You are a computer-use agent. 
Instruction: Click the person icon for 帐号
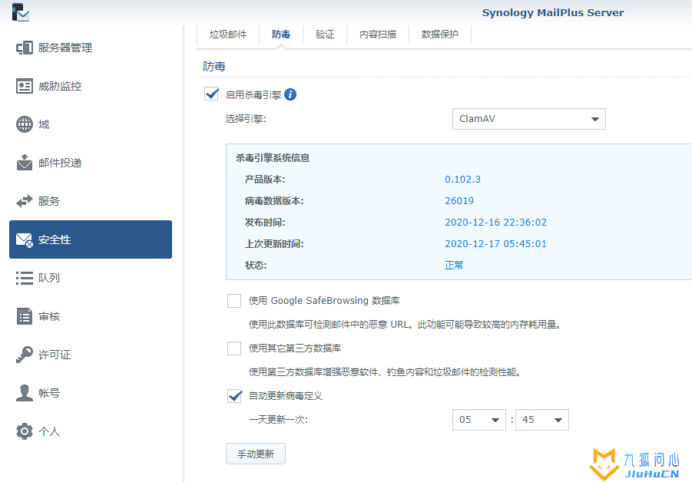pos(25,393)
